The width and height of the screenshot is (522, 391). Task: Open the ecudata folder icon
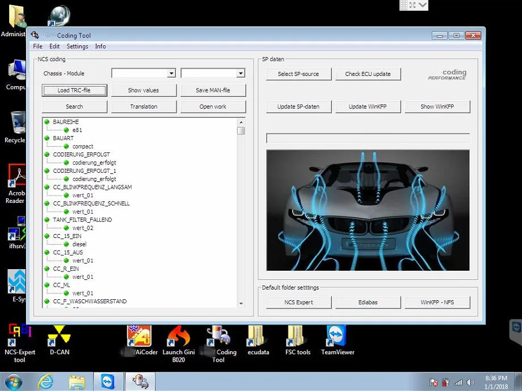(x=258, y=340)
